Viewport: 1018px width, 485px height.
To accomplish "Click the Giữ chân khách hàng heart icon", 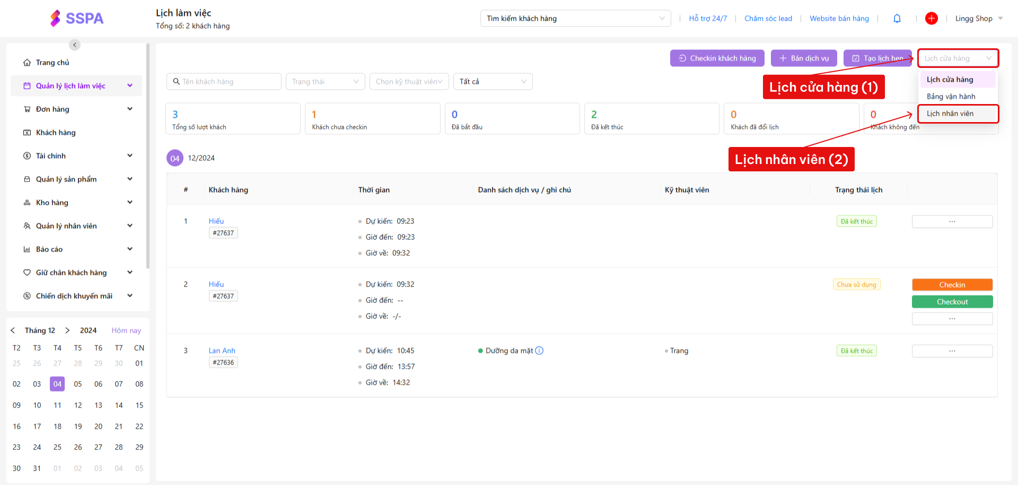I will click(x=27, y=273).
